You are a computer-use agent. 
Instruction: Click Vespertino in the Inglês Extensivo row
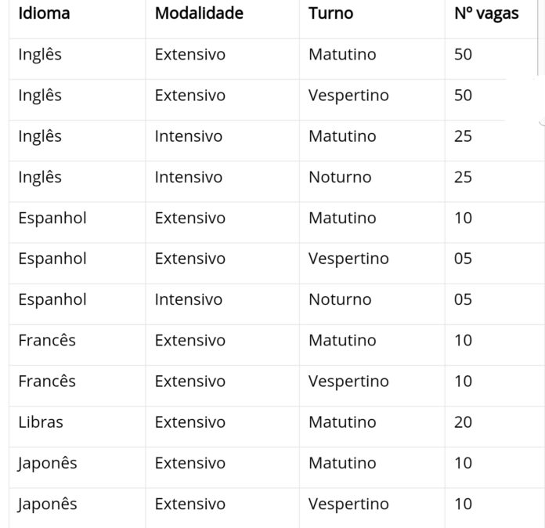348,96
